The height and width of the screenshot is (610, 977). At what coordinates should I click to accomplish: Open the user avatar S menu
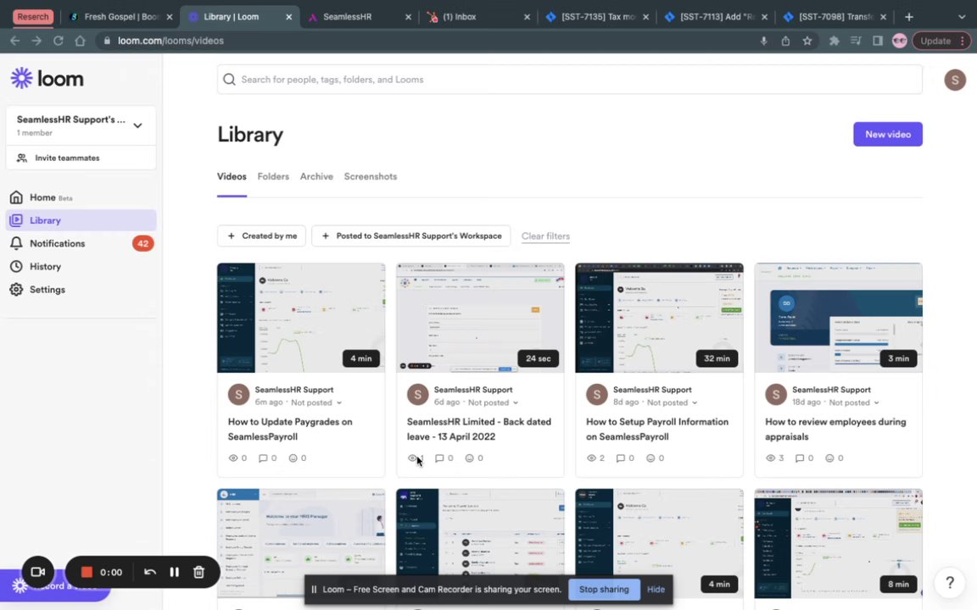[x=955, y=80]
